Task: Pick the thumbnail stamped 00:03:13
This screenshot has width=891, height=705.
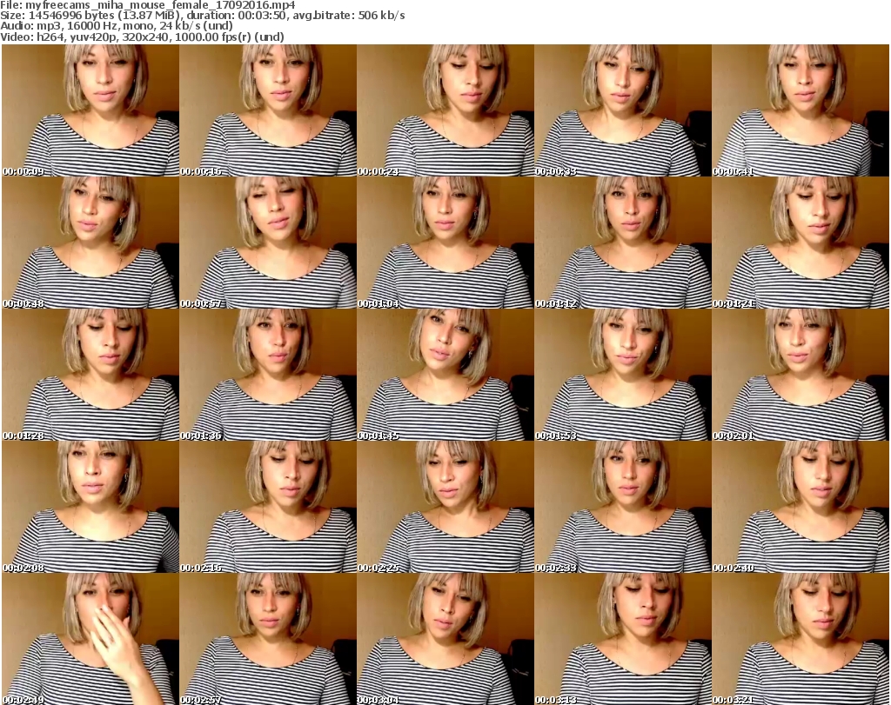Action: click(623, 639)
